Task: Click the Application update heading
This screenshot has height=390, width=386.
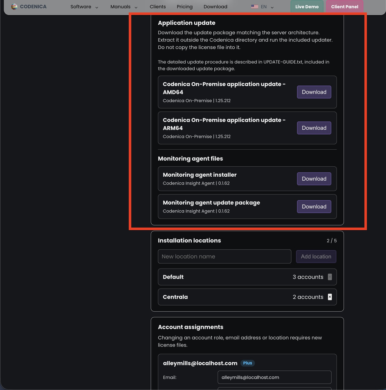Action: 186,23
